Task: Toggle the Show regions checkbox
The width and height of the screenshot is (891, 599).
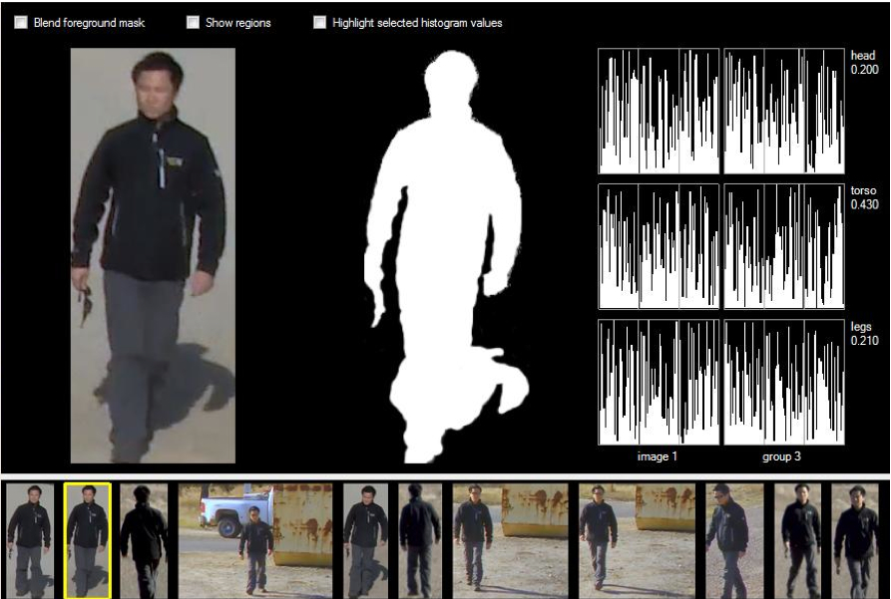Action: click(193, 22)
